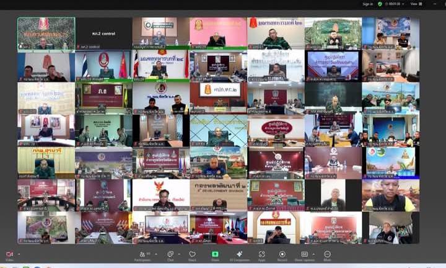Click the React heart icon
This screenshot has width=446, height=268.
[193, 254]
